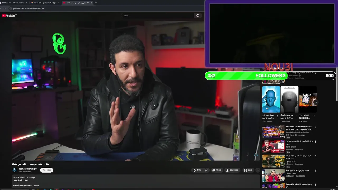Open the Ryzen 9800X3D Shorts thumbnail
This screenshot has height=190, width=338.
[x=308, y=99]
